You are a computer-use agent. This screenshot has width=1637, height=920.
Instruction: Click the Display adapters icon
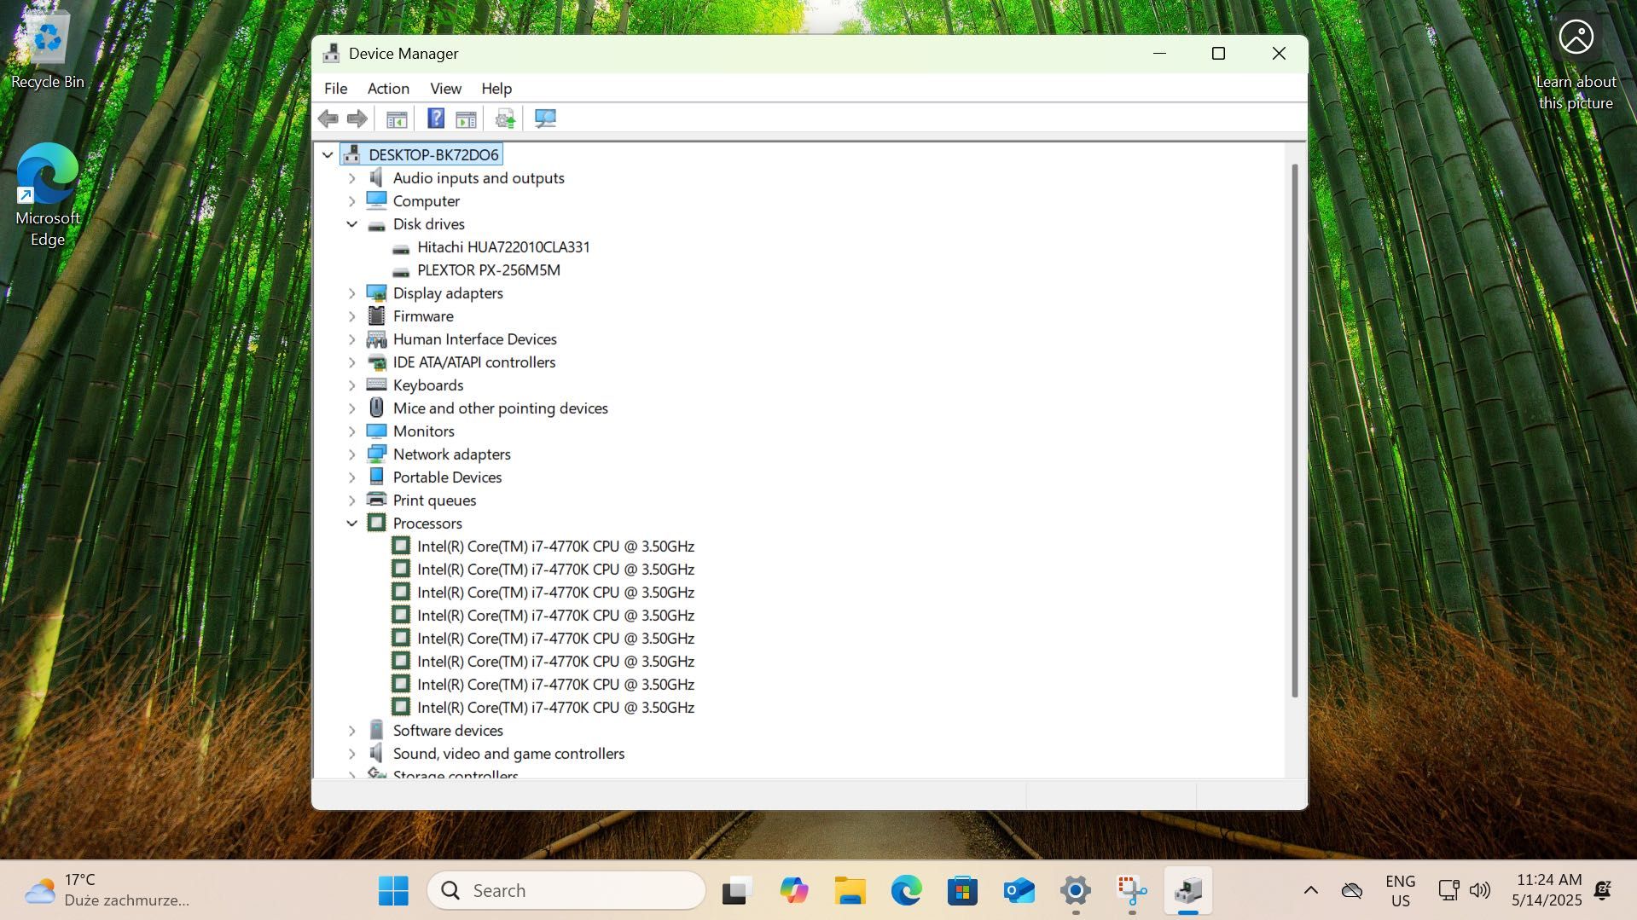[x=376, y=293]
